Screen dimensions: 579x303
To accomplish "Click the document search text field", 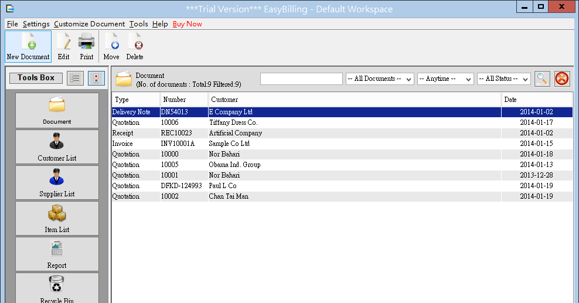I will [301, 79].
